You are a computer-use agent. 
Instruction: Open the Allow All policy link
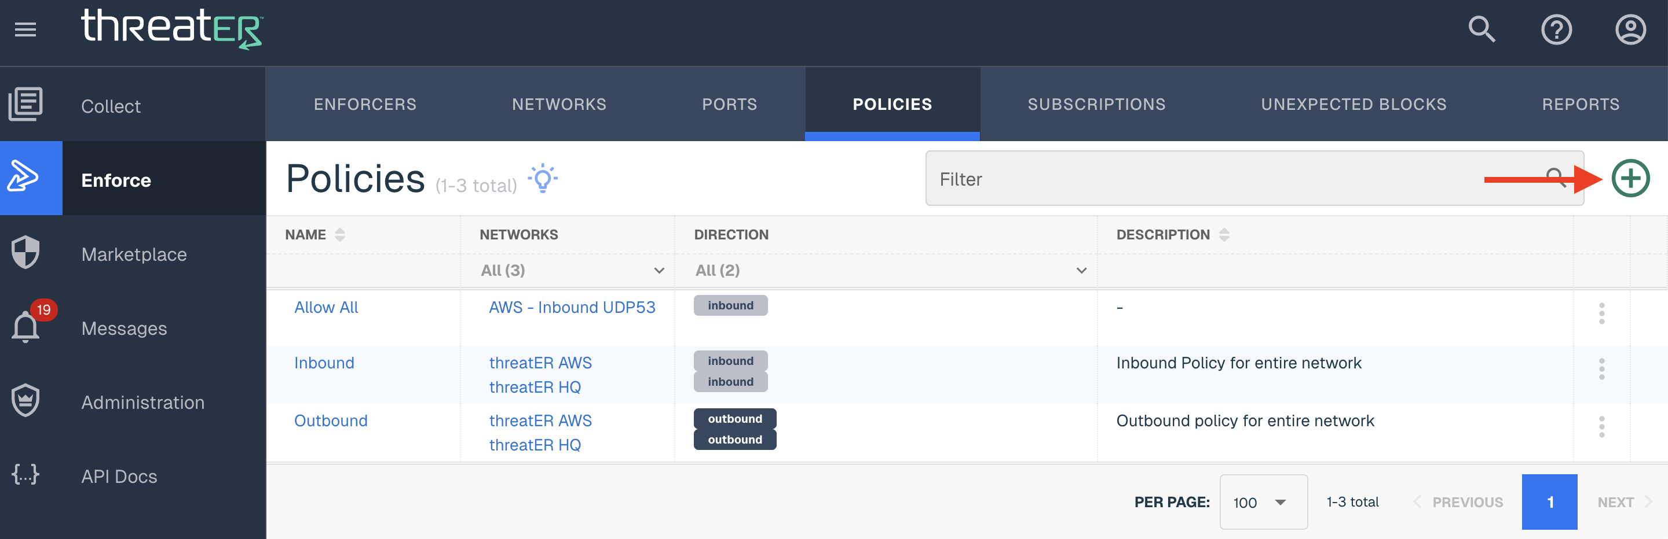click(325, 308)
